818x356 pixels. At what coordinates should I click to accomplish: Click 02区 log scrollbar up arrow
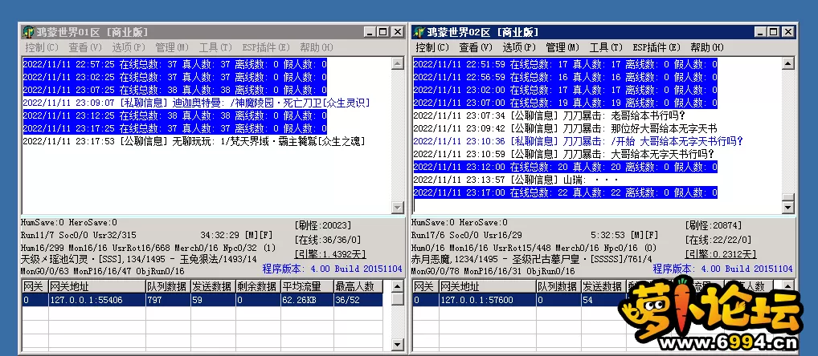point(788,64)
